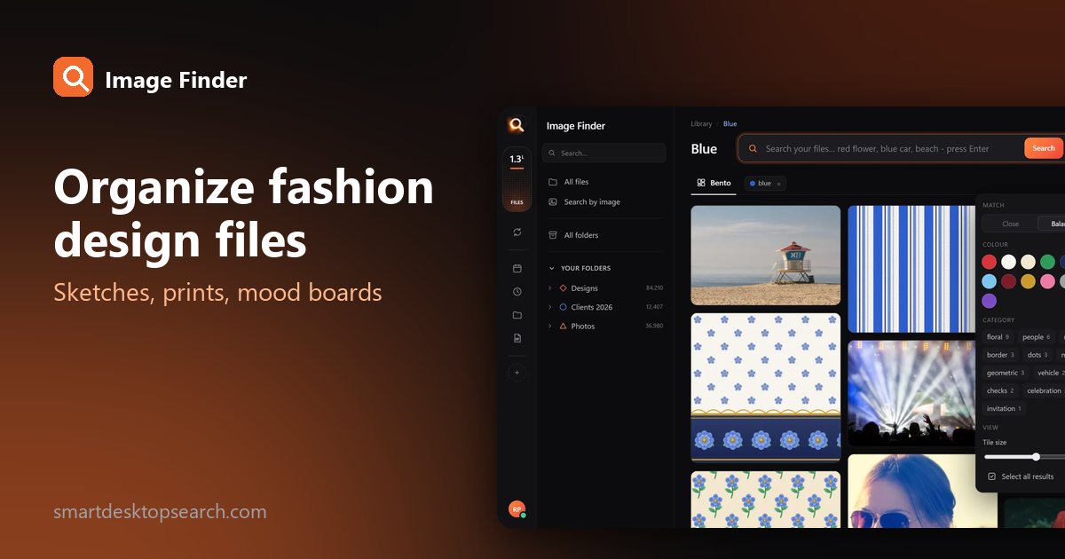Viewport: 1065px width, 559px height.
Task: Click the blue circle Clients 2026 icon
Action: coord(563,307)
